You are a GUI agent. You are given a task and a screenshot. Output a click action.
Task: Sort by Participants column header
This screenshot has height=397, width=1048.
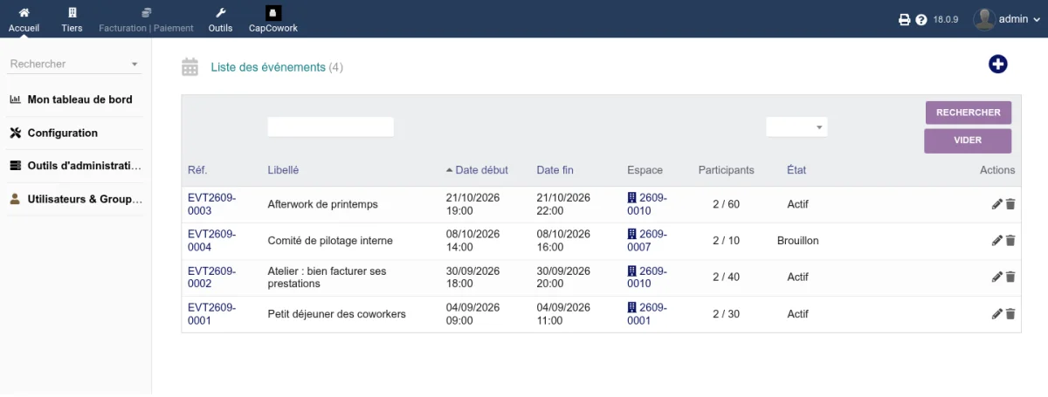(x=726, y=170)
